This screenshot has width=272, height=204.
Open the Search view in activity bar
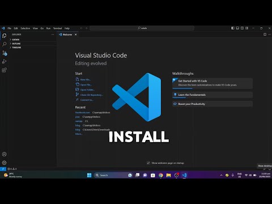click(x=4, y=44)
